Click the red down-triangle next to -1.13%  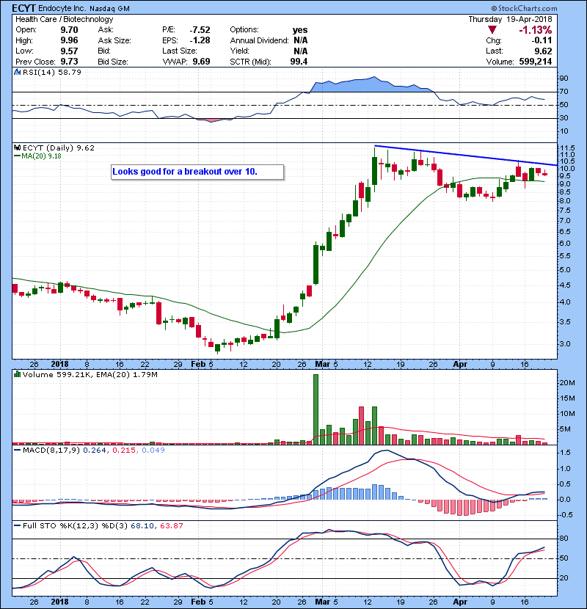coord(492,30)
